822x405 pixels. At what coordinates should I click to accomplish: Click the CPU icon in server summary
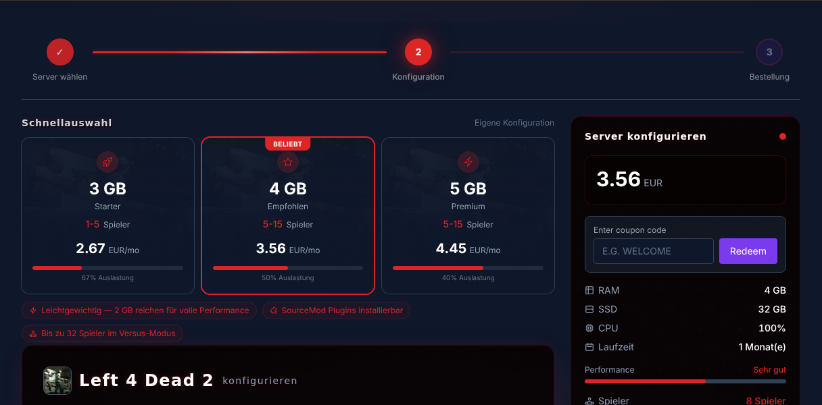click(x=589, y=328)
